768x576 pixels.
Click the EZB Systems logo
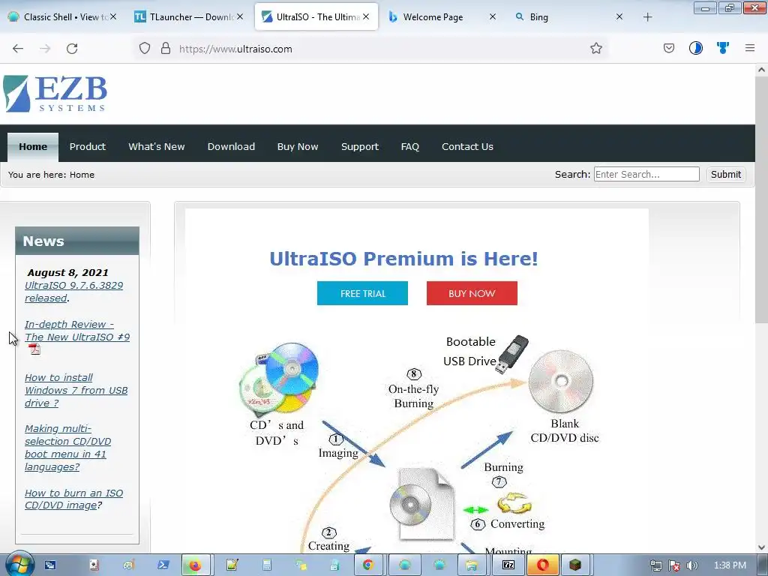coord(55,94)
